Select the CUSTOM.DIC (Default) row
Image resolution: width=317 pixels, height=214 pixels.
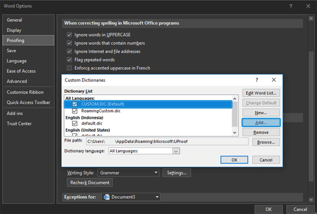tap(148, 104)
